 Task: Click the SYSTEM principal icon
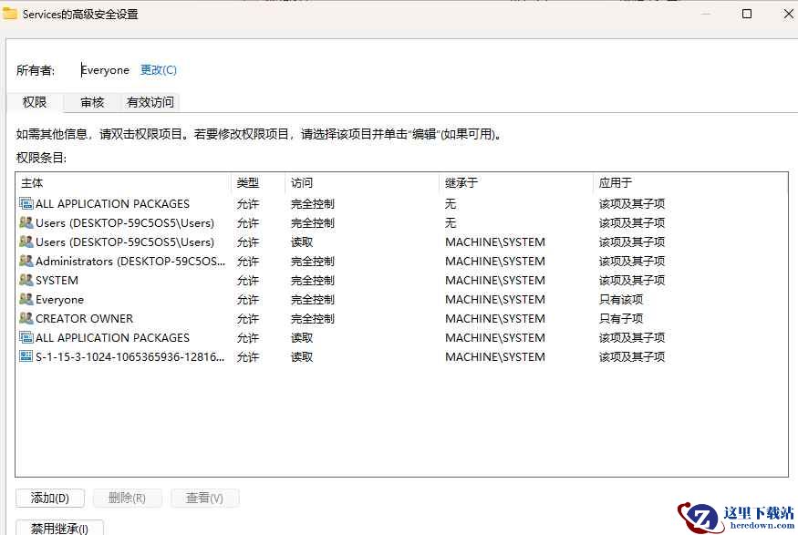(x=26, y=280)
